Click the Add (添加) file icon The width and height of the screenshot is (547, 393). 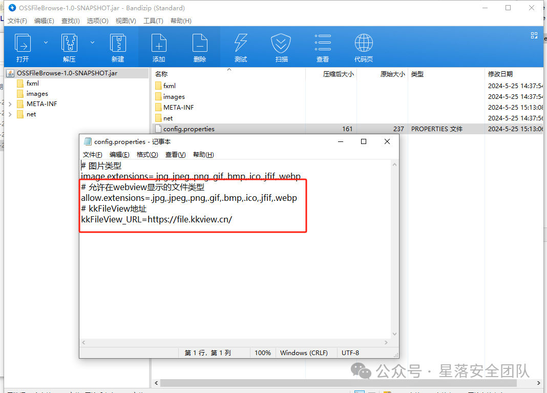click(159, 43)
